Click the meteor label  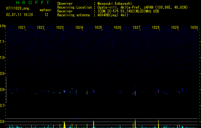coord(45,10)
